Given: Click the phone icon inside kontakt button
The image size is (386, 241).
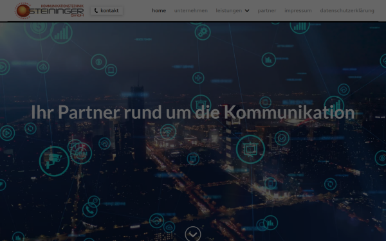Looking at the screenshot, I should 96,10.
